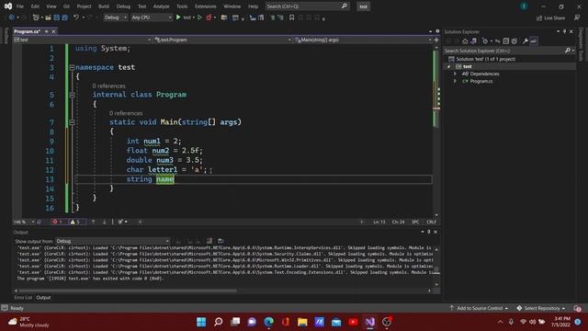Open test.Program type dropdown
This screenshot has width=588, height=331.
coord(222,40)
